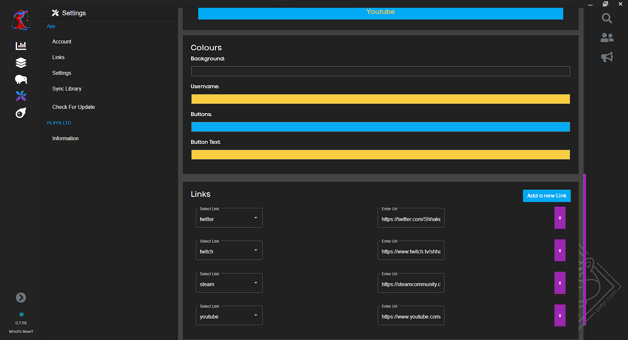
Task: Open announcements megaphone icon
Action: [607, 57]
